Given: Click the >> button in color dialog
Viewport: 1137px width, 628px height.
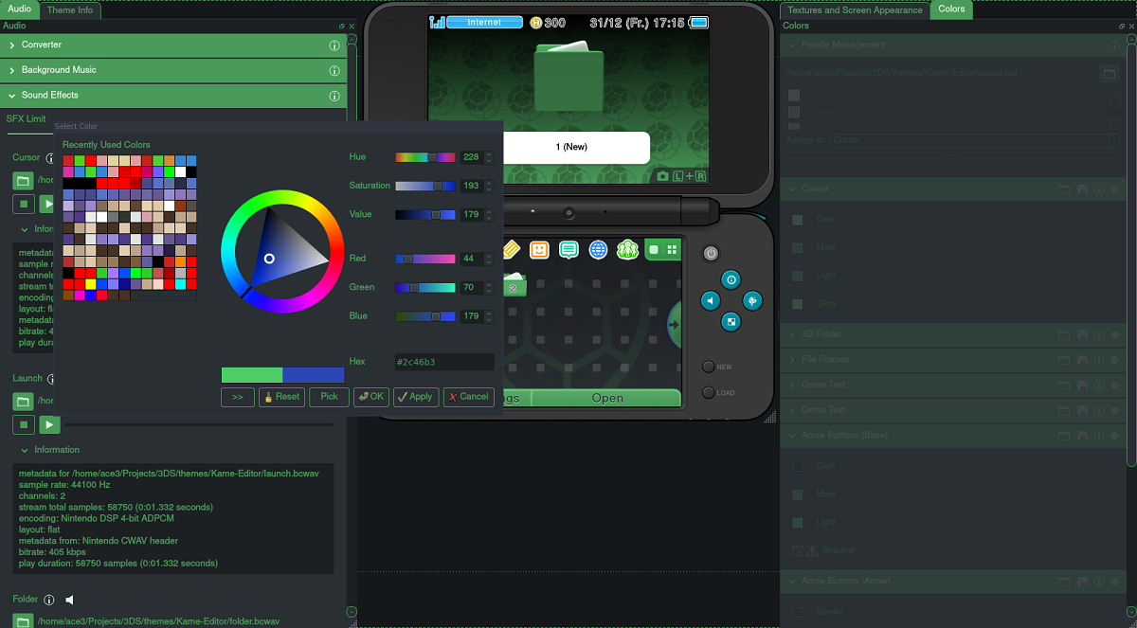Looking at the screenshot, I should [x=237, y=397].
